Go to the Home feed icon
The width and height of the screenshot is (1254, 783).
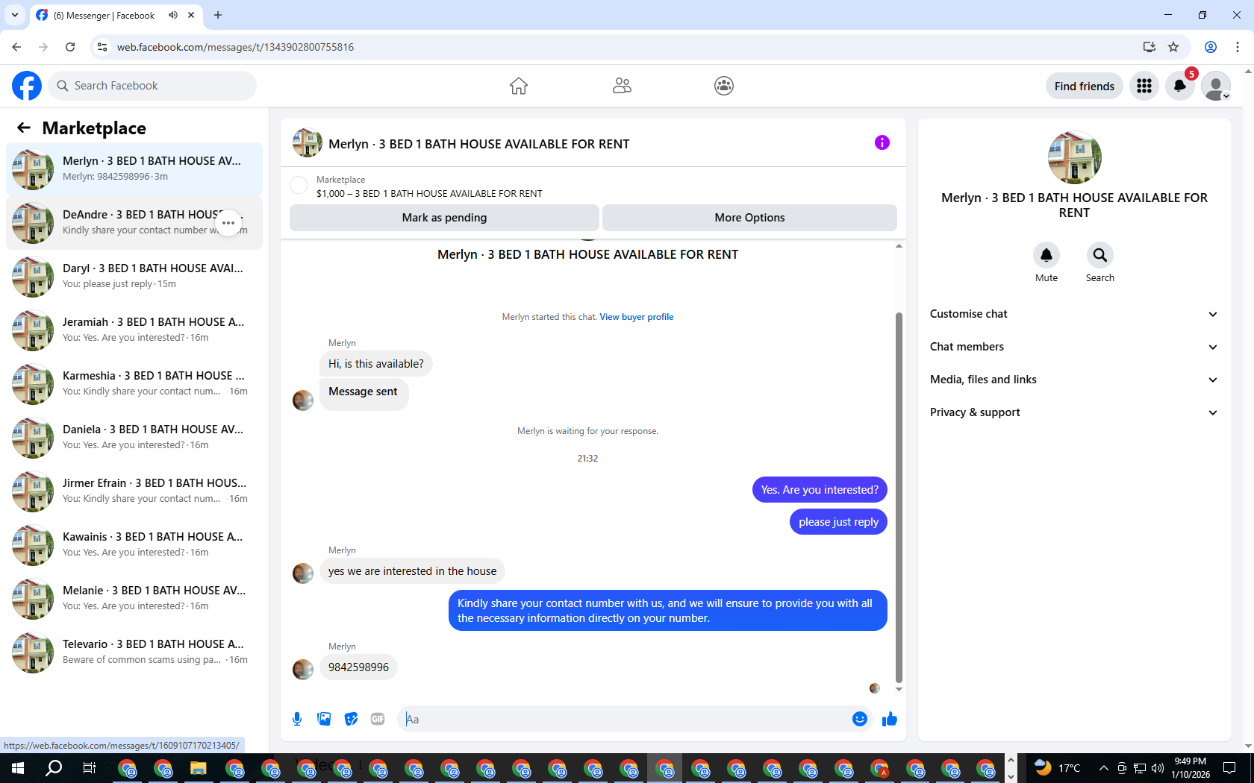[x=519, y=86]
